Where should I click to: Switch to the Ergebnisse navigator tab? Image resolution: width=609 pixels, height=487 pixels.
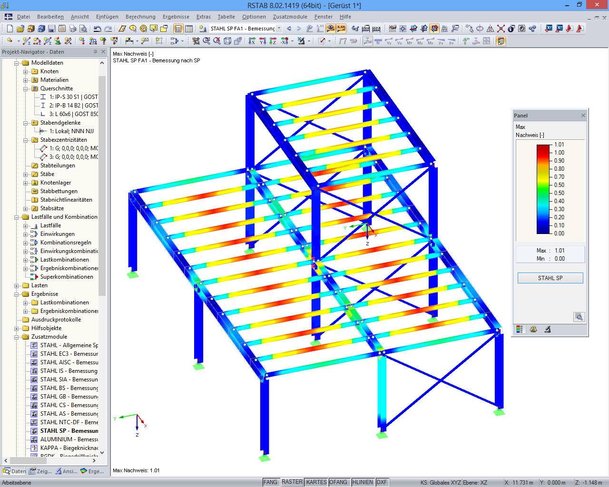tap(92, 471)
